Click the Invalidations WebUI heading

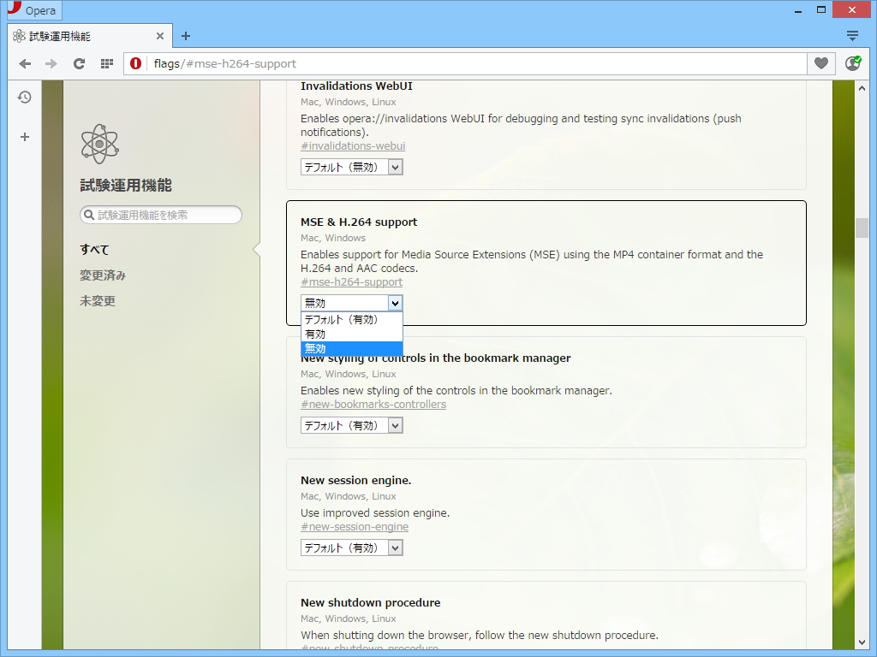(356, 86)
